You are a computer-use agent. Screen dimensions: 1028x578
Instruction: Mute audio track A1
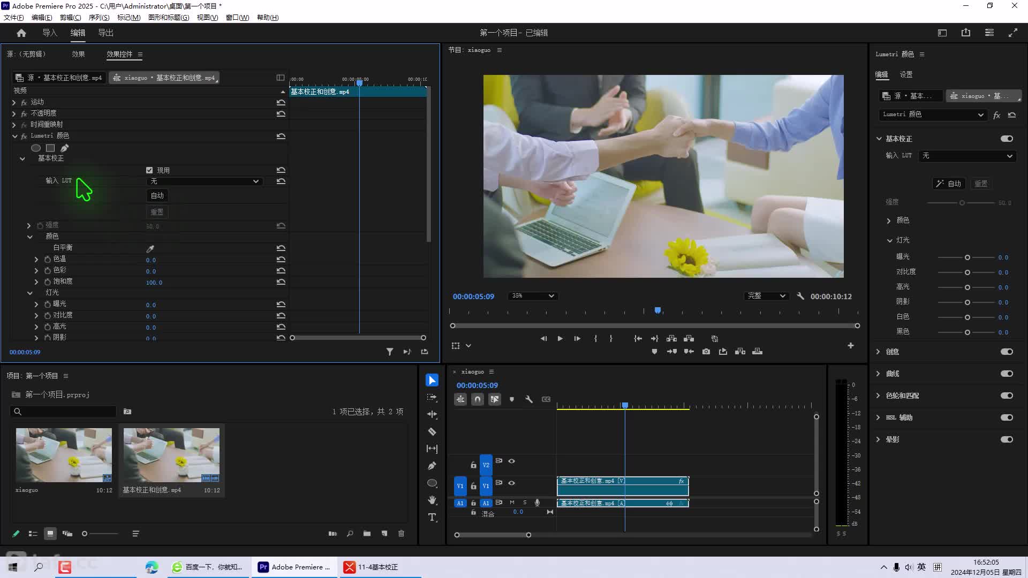point(512,503)
